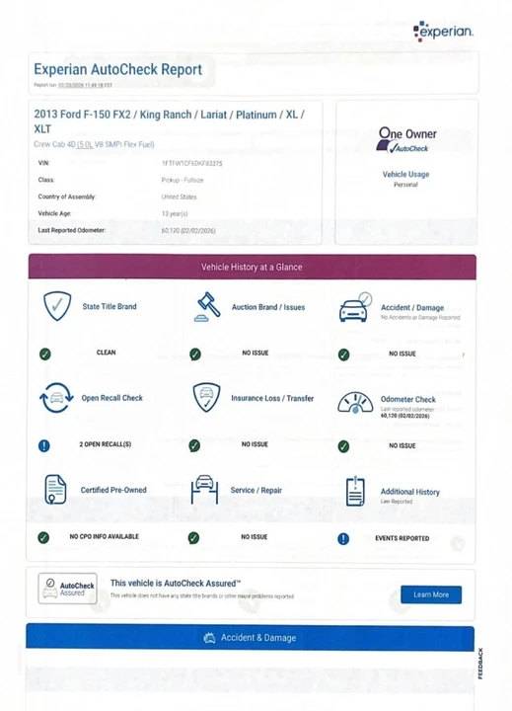Image resolution: width=512 pixels, height=711 pixels.
Task: Open the FEEDBACK side tab
Action: [480, 663]
